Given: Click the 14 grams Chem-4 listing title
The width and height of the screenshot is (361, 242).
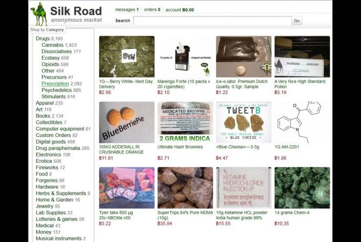Looking at the screenshot, I should pyautogui.click(x=292, y=212).
